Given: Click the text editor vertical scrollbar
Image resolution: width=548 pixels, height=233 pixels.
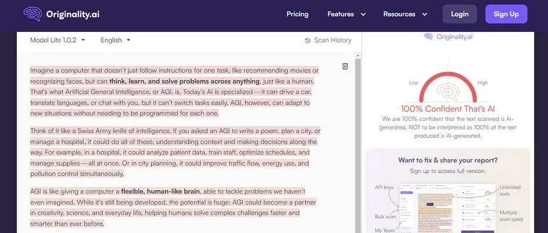Looking at the screenshot, I should tap(358, 143).
